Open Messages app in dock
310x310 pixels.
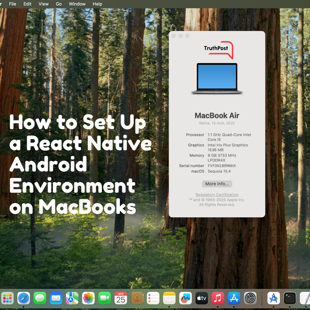(x=40, y=298)
